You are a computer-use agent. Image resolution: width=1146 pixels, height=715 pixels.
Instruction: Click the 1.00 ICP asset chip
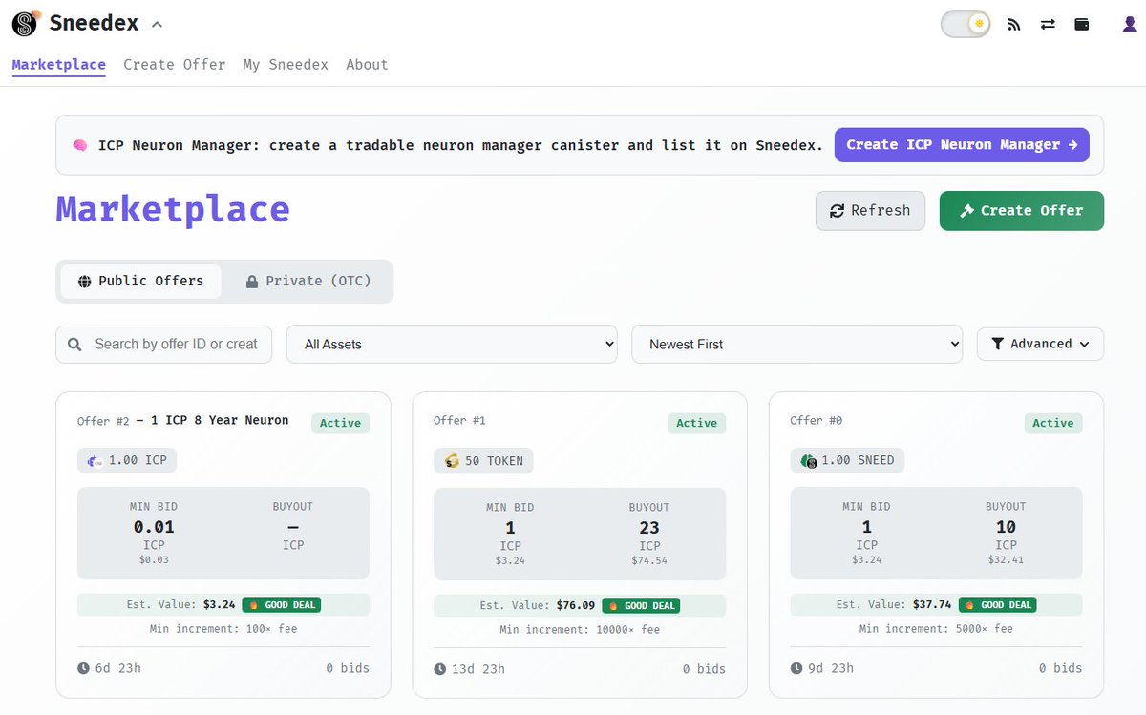pos(127,460)
